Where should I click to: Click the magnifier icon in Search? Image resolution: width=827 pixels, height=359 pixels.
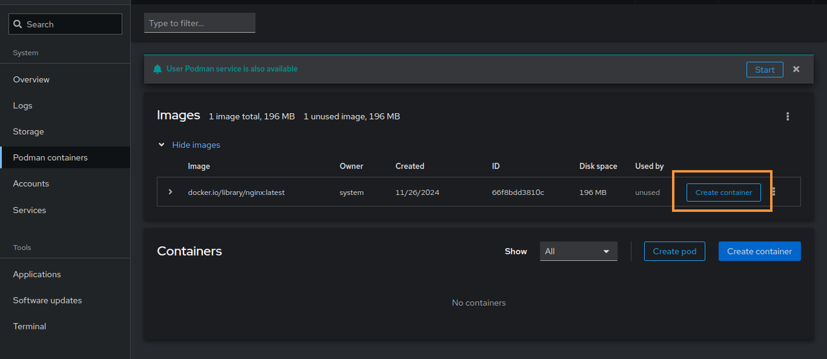coord(18,24)
